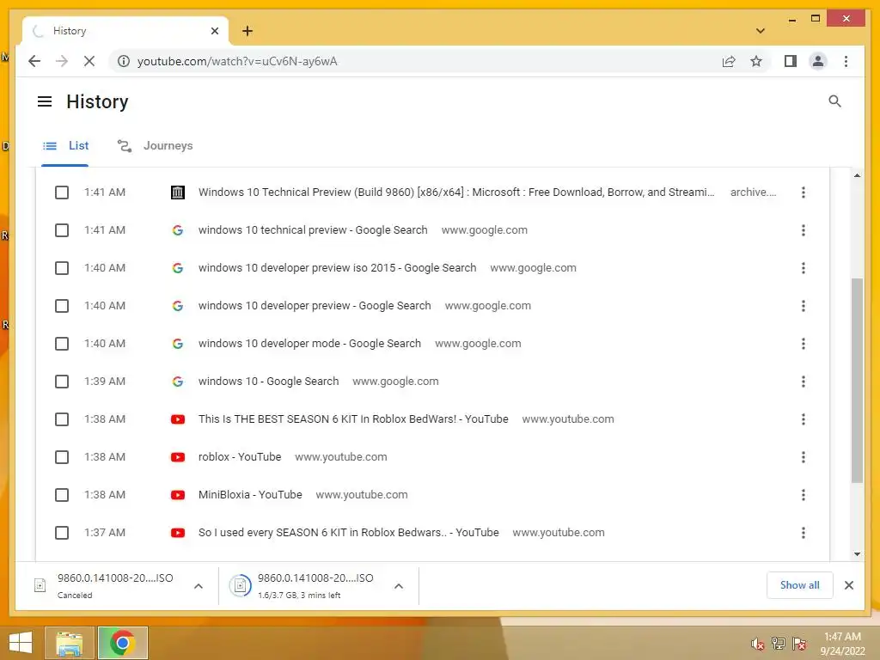Bookmark this tab with the star icon

[756, 61]
